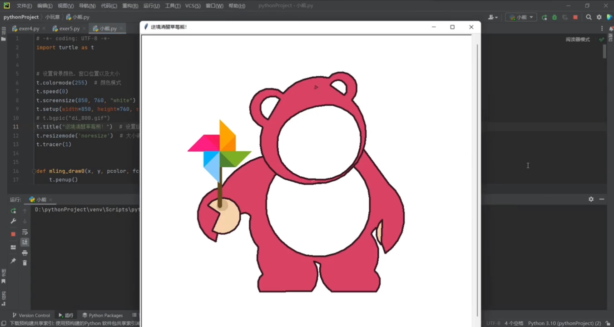Clear console output with the trash icon
Image resolution: width=614 pixels, height=327 pixels.
[25, 263]
